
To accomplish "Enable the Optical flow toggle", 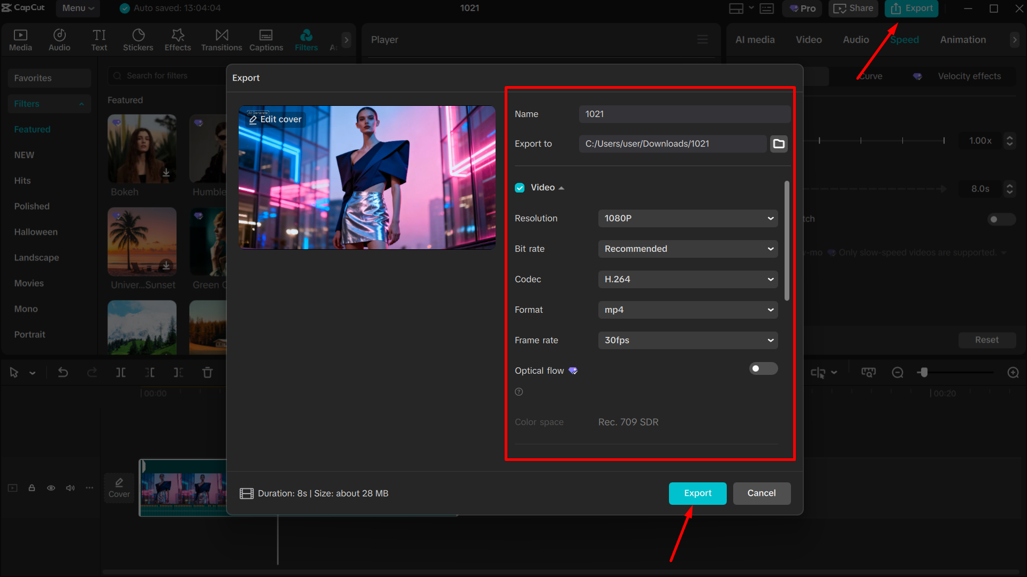I will tap(763, 368).
